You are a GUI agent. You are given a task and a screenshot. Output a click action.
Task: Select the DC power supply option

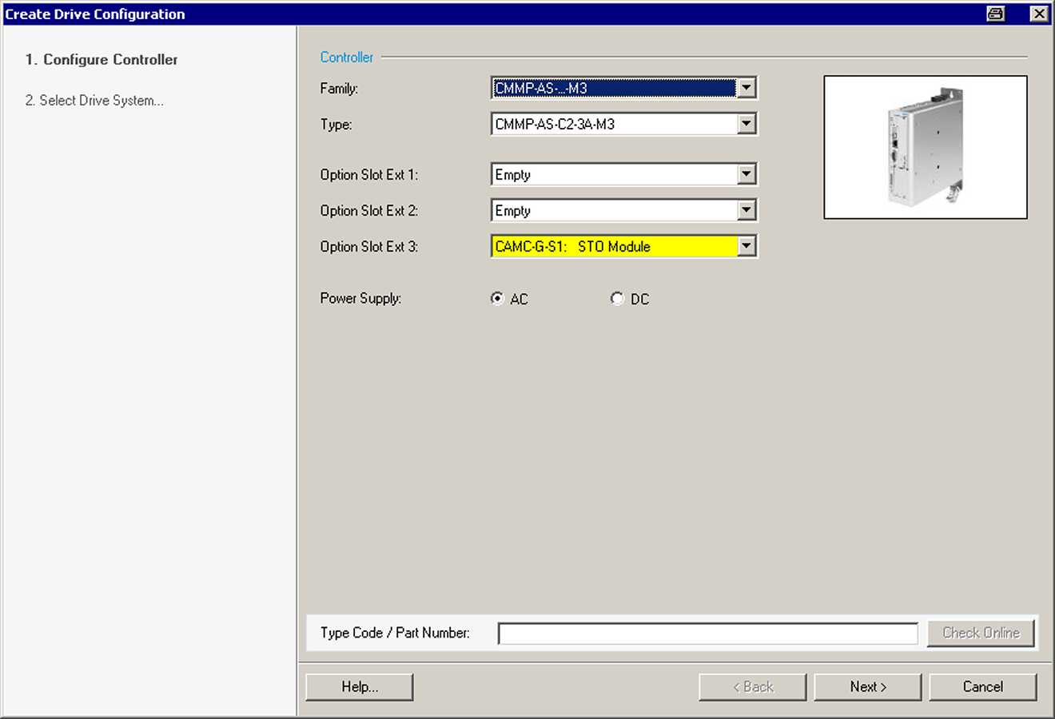coord(617,298)
